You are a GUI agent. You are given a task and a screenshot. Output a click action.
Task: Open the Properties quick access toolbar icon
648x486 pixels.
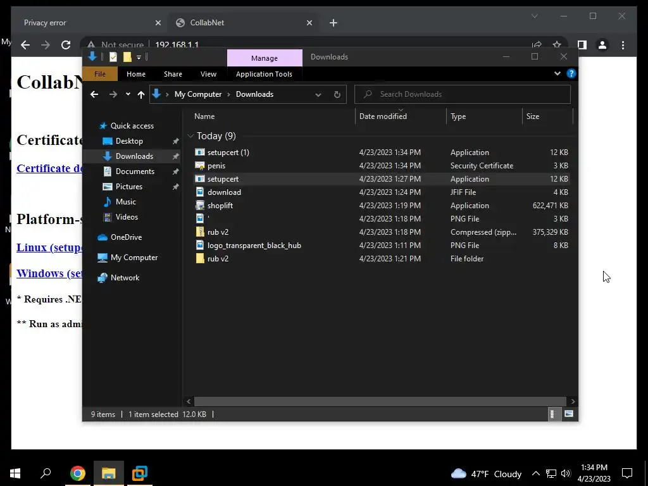click(113, 57)
